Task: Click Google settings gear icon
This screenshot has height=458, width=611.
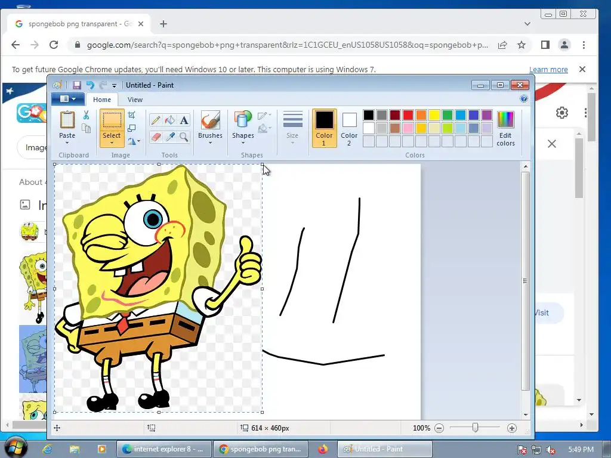Action: pyautogui.click(x=562, y=113)
